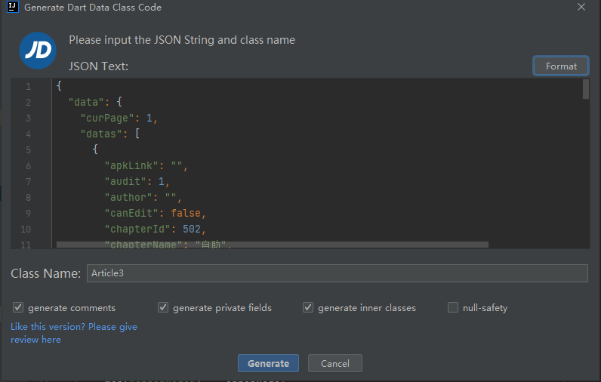
Task: Close the Generate Dart Data Class dialog
Action: pyautogui.click(x=581, y=8)
